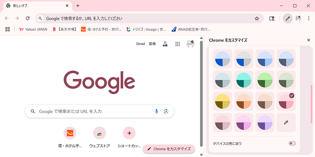Viewport: 315px width, 157px height.
Task: Toggle デバイスの色に従う switch
Action: pos(292,144)
